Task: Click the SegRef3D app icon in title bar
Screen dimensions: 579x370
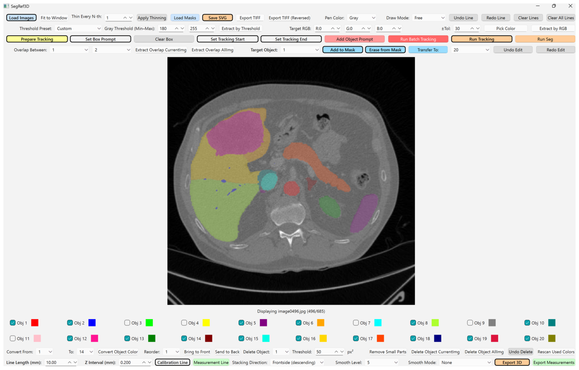Action: (x=6, y=6)
